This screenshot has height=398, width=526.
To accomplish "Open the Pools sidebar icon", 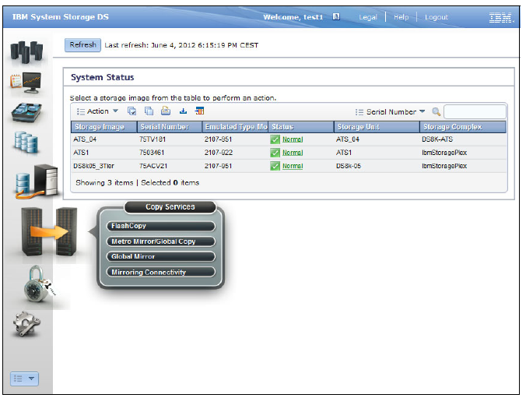I will click(26, 112).
